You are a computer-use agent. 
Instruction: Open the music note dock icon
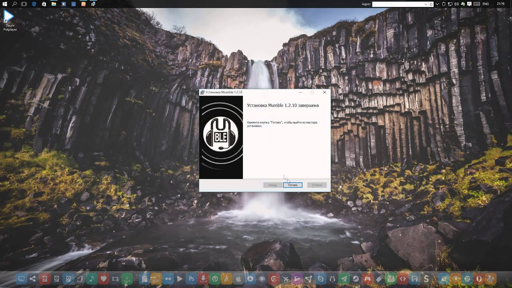click(x=92, y=278)
